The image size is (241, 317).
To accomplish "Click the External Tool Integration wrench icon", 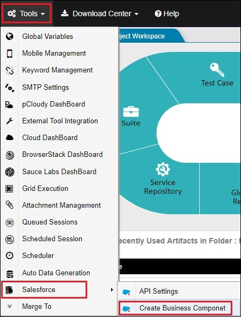I will (x=10, y=121).
